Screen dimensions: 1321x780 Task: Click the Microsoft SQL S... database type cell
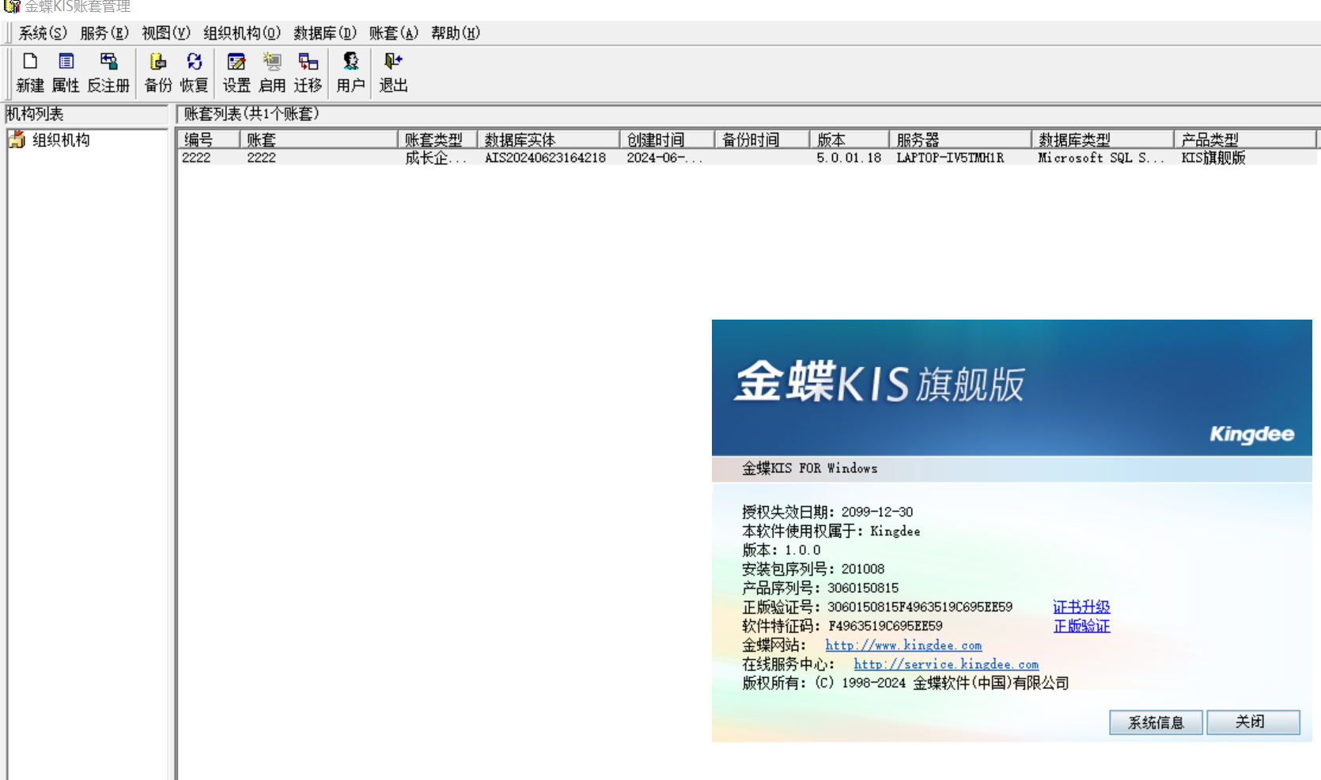(1101, 157)
